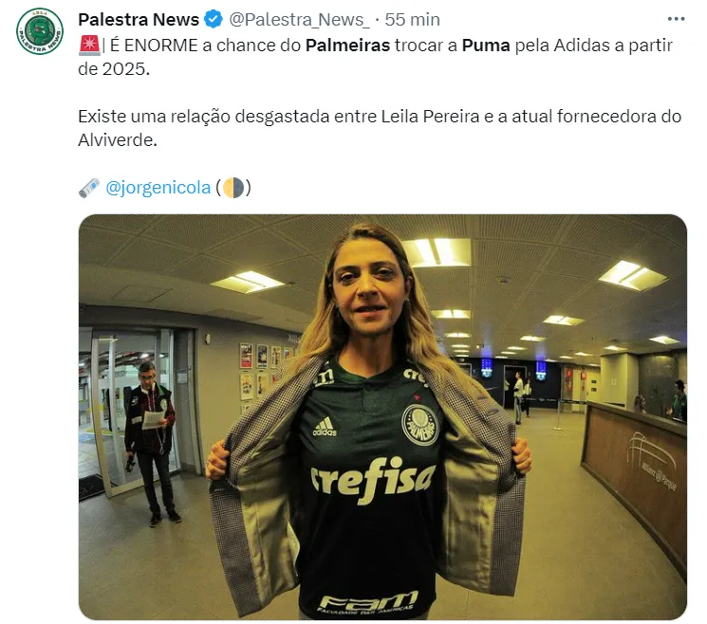Image resolution: width=707 pixels, height=624 pixels.
Task: Click the Allianz Parque reception desk logo
Action: (651, 461)
